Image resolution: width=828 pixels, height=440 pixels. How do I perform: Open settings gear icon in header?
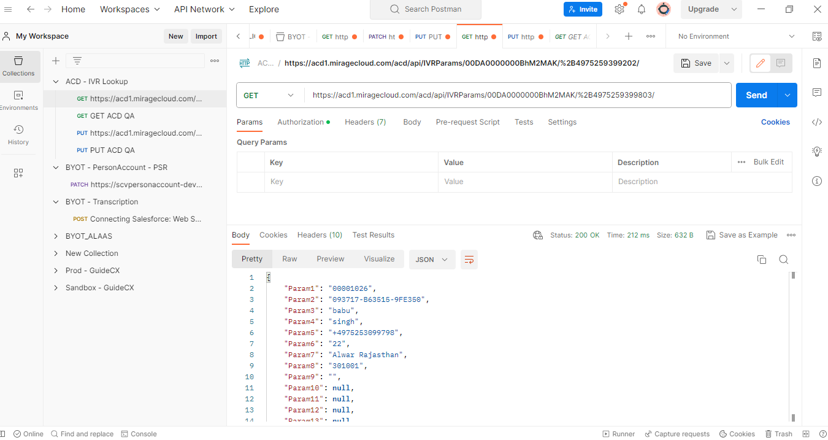tap(619, 9)
